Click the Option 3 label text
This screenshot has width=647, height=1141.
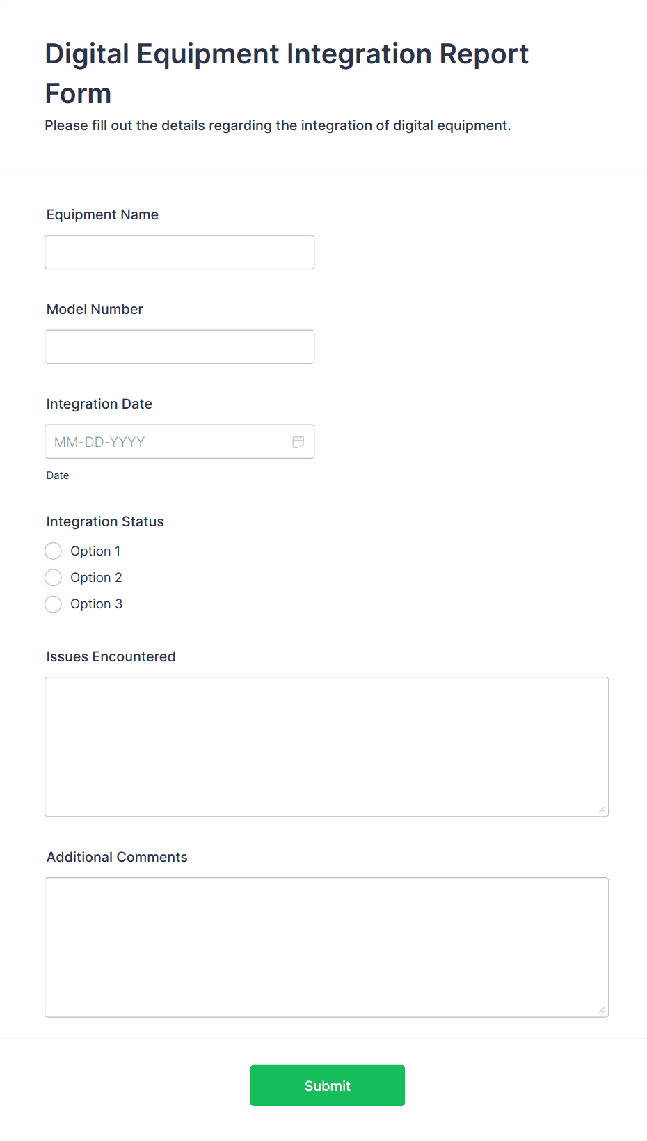[x=96, y=604]
